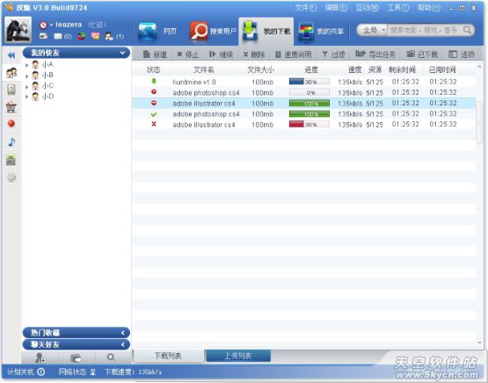Collapse sidebar with double-arrow icon
This screenshot has height=383, width=488.
11,55
